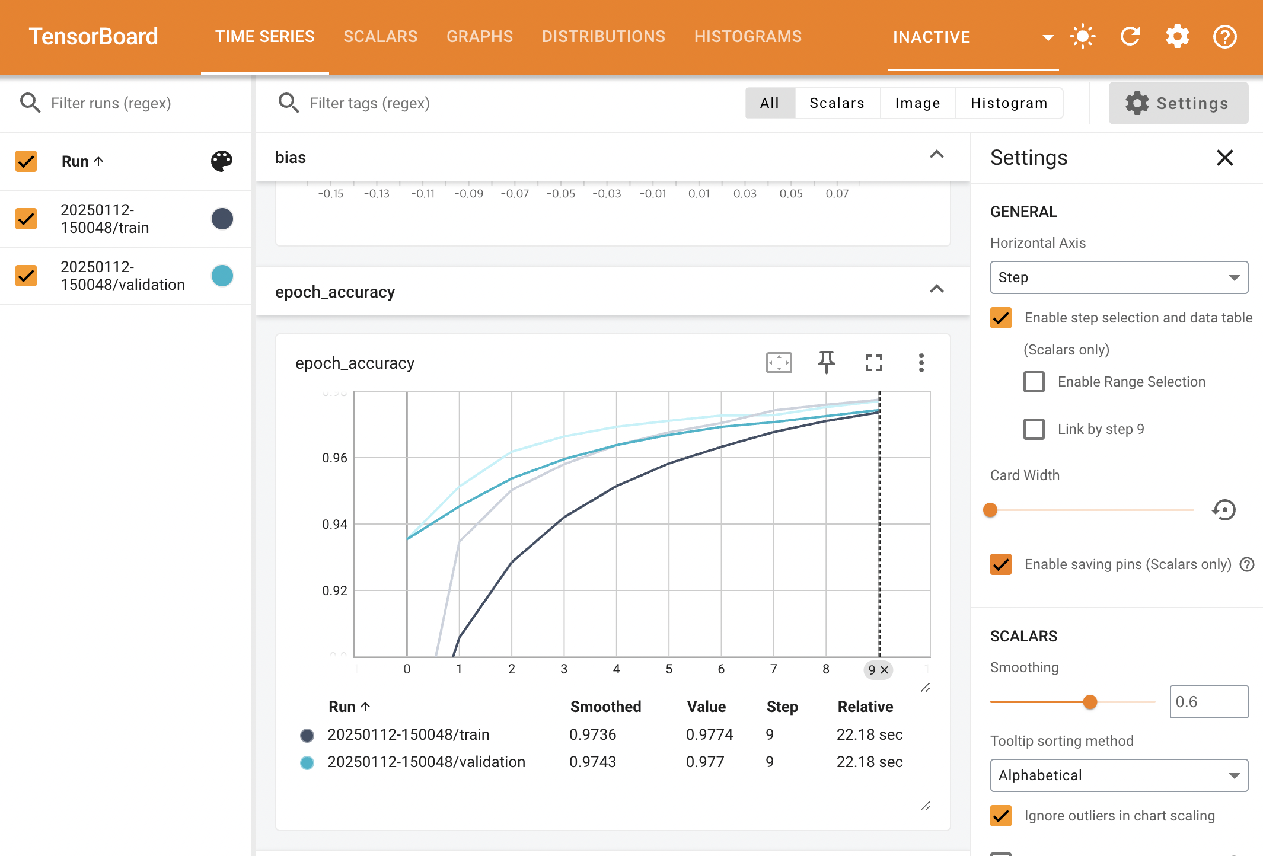Open the SCALARS tab
The height and width of the screenshot is (856, 1263).
381,37
